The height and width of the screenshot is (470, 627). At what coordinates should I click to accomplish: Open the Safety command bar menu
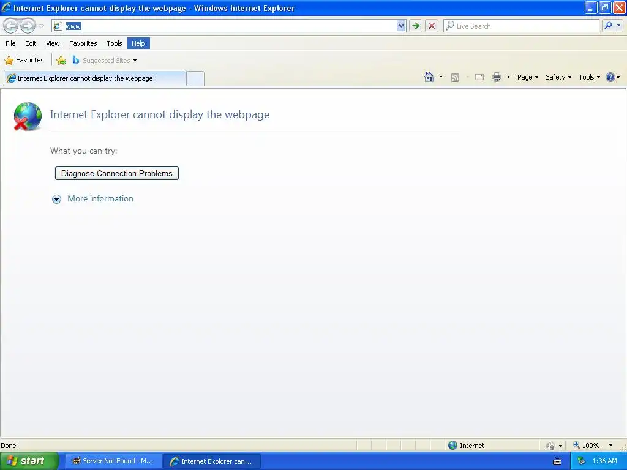pos(558,77)
